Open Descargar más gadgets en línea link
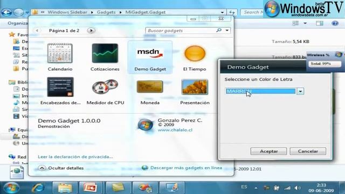 click(x=186, y=168)
